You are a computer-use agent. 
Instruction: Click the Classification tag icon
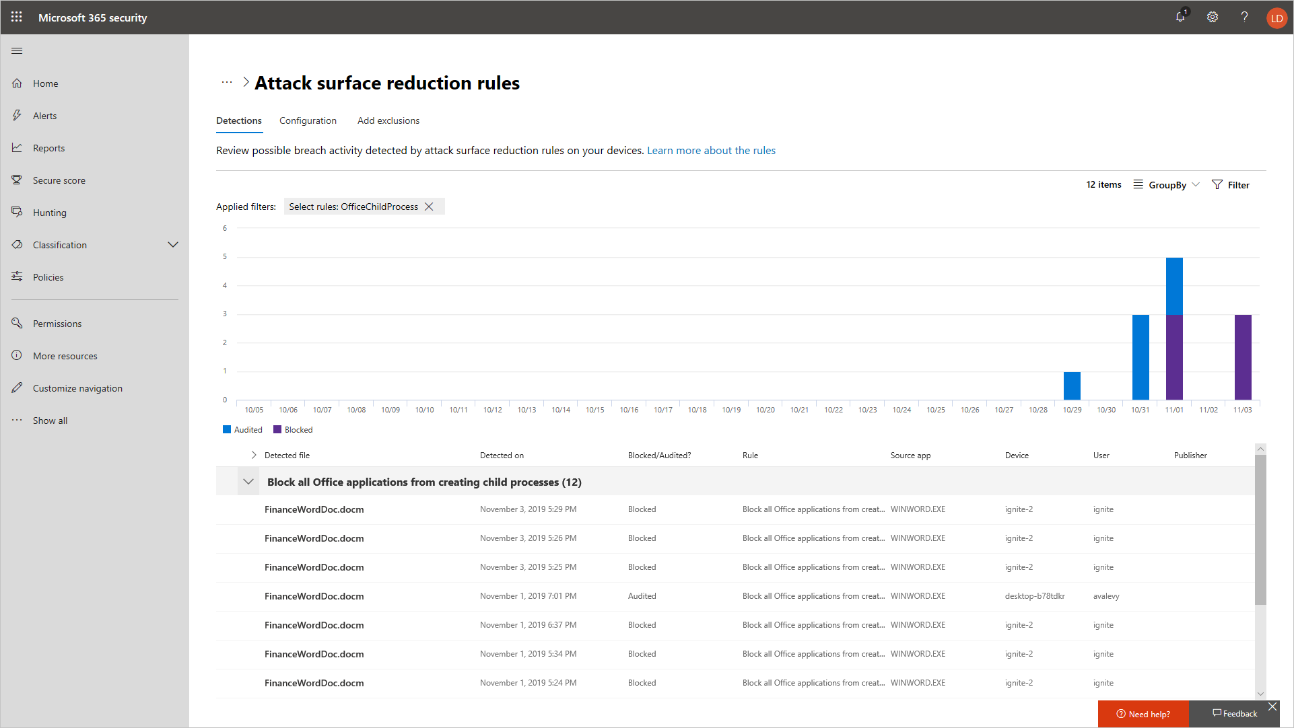(x=17, y=245)
